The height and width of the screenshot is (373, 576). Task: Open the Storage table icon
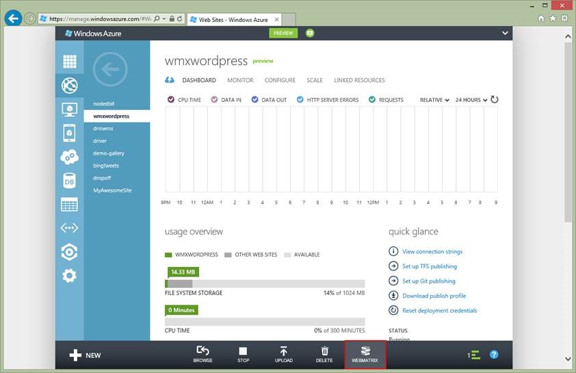point(69,205)
